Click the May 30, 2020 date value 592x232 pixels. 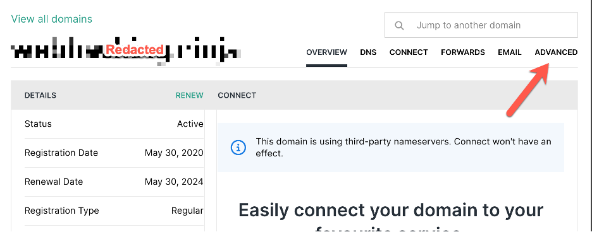tap(174, 153)
